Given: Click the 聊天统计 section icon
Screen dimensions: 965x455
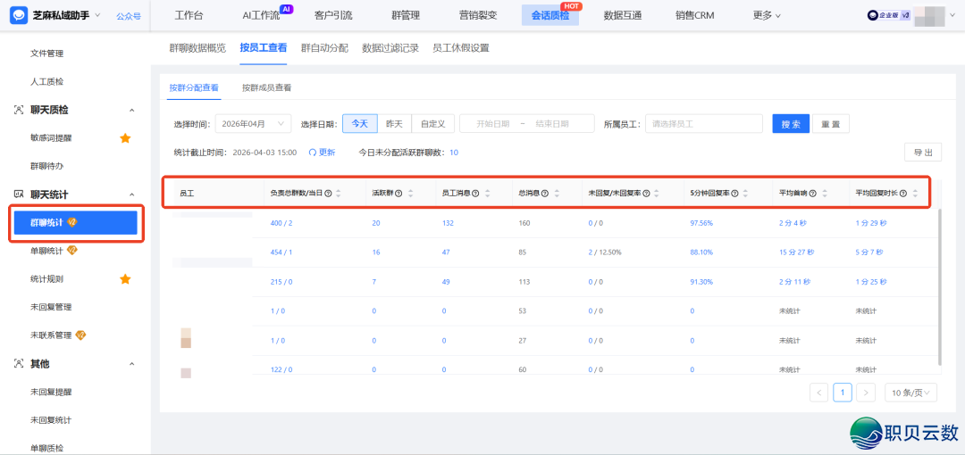Looking at the screenshot, I should click(x=19, y=194).
